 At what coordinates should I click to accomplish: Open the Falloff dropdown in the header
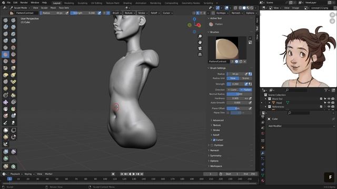click(x=155, y=13)
